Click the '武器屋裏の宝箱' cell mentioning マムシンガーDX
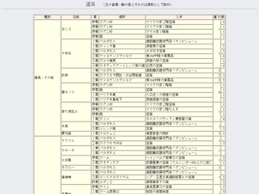Viewport: 259px width, 194px height. click(179, 163)
